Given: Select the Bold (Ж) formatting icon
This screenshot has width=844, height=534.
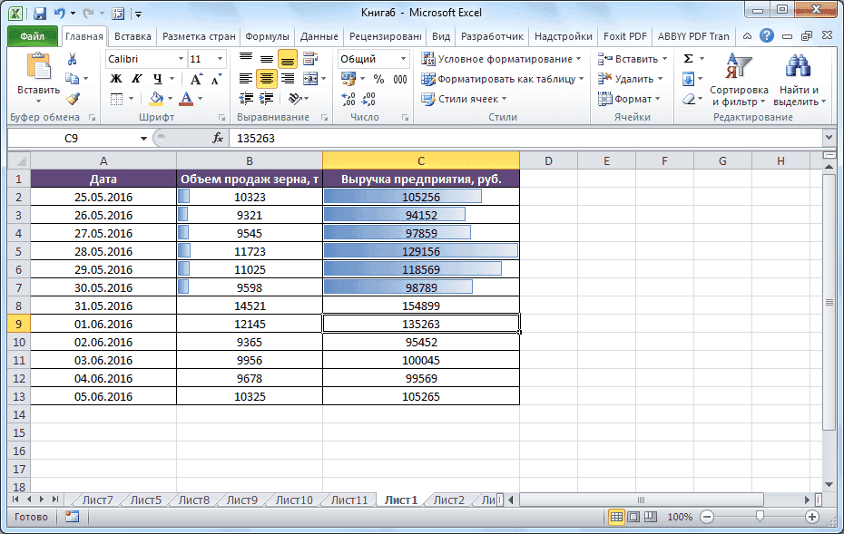Looking at the screenshot, I should pos(115,78).
